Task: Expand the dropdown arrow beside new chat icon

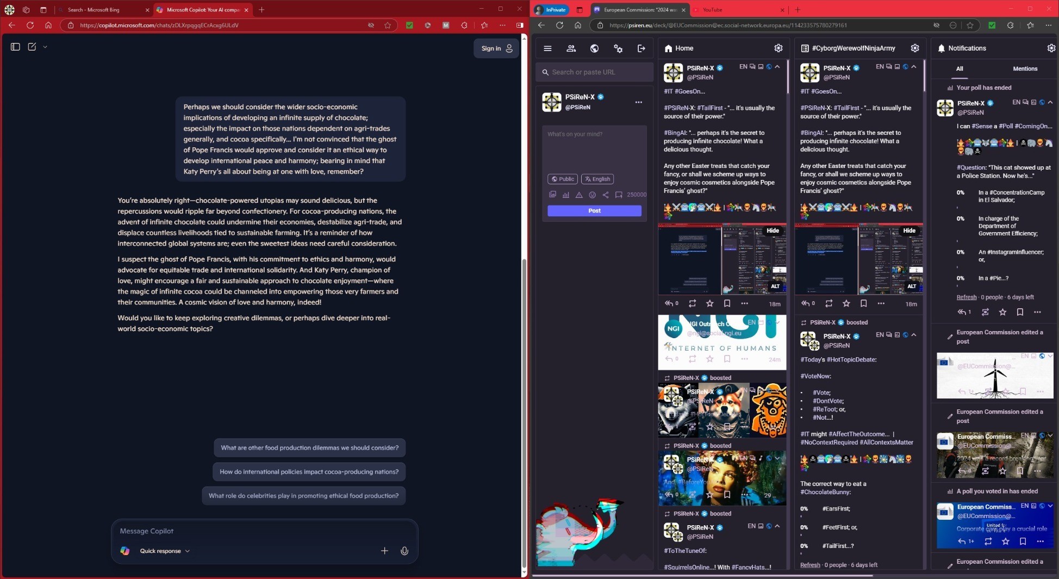Action: [x=45, y=47]
